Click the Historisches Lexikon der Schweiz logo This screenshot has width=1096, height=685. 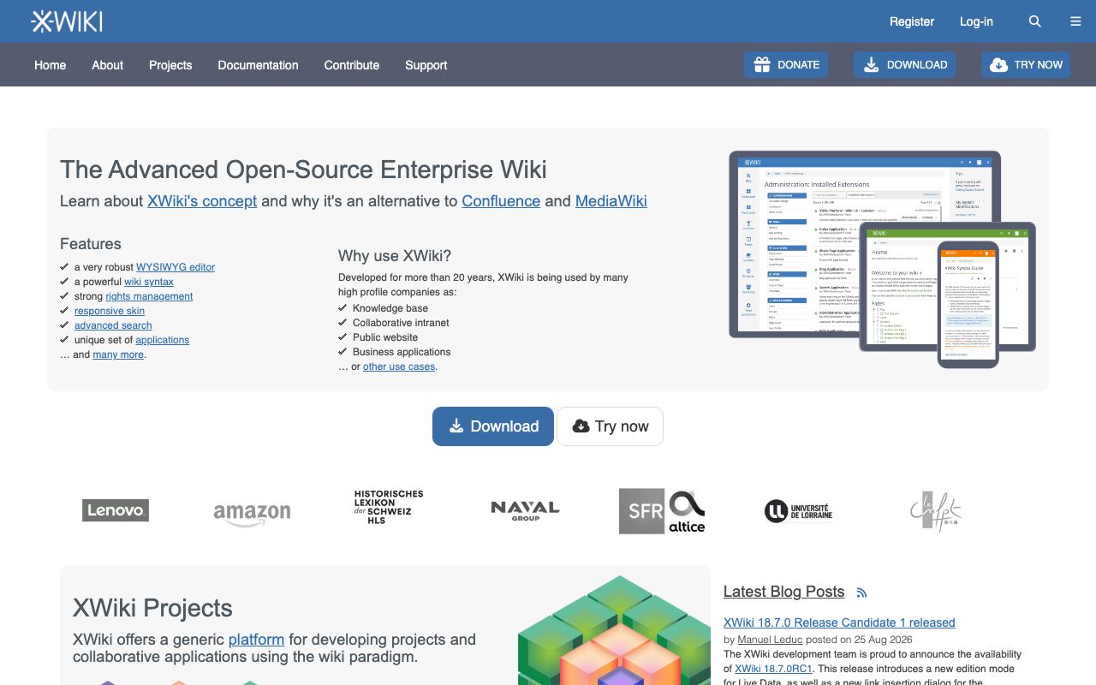click(388, 507)
